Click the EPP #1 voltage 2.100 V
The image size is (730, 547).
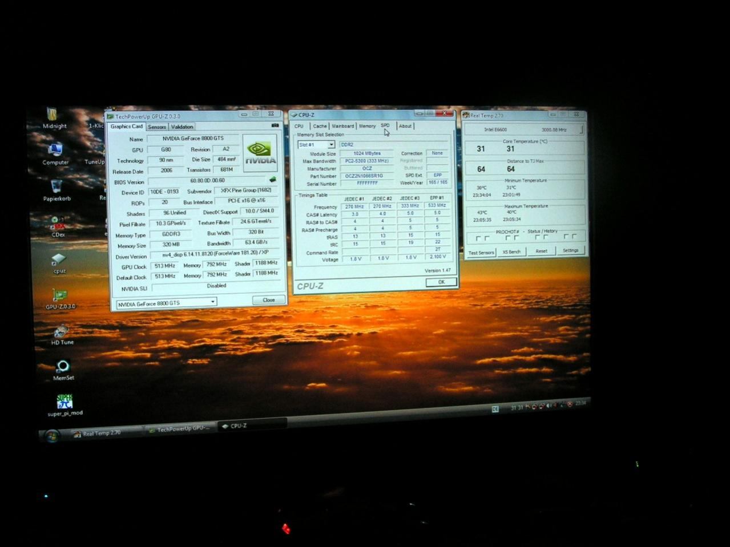pos(438,257)
